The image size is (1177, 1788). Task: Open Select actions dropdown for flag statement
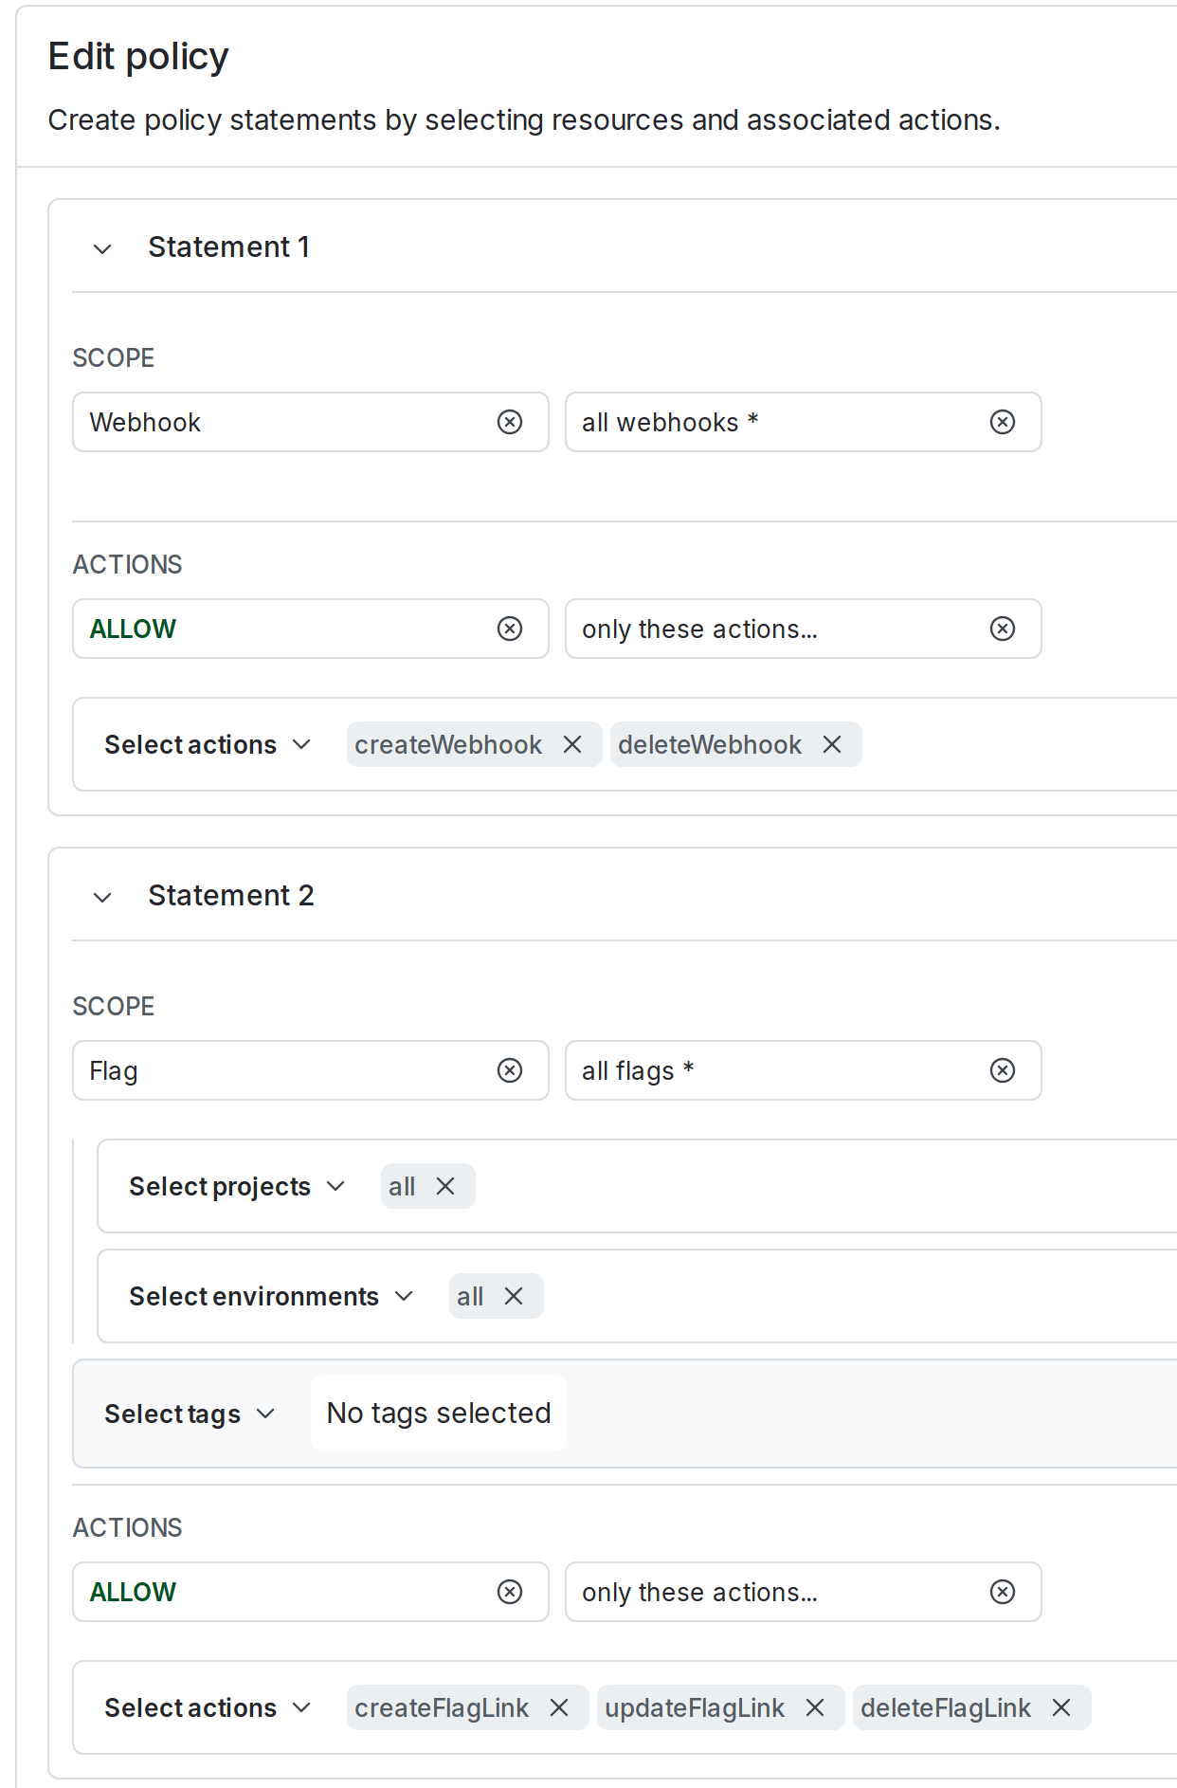click(x=208, y=1707)
